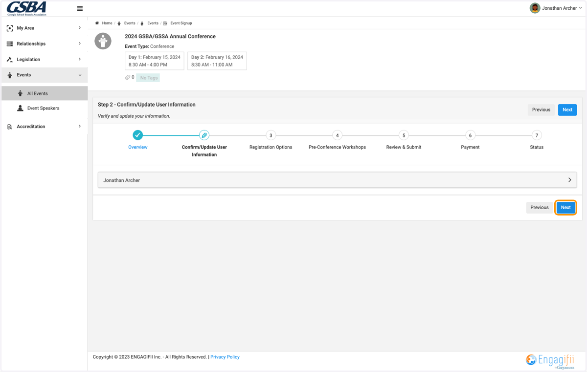Screen dimensions: 587x372
Task: Click the All Events icon
Action: point(20,93)
